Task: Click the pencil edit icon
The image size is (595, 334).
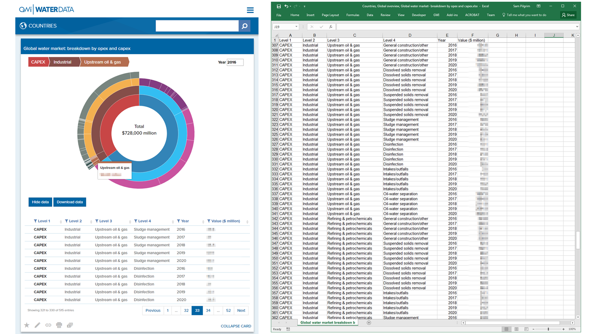Action: [x=38, y=325]
